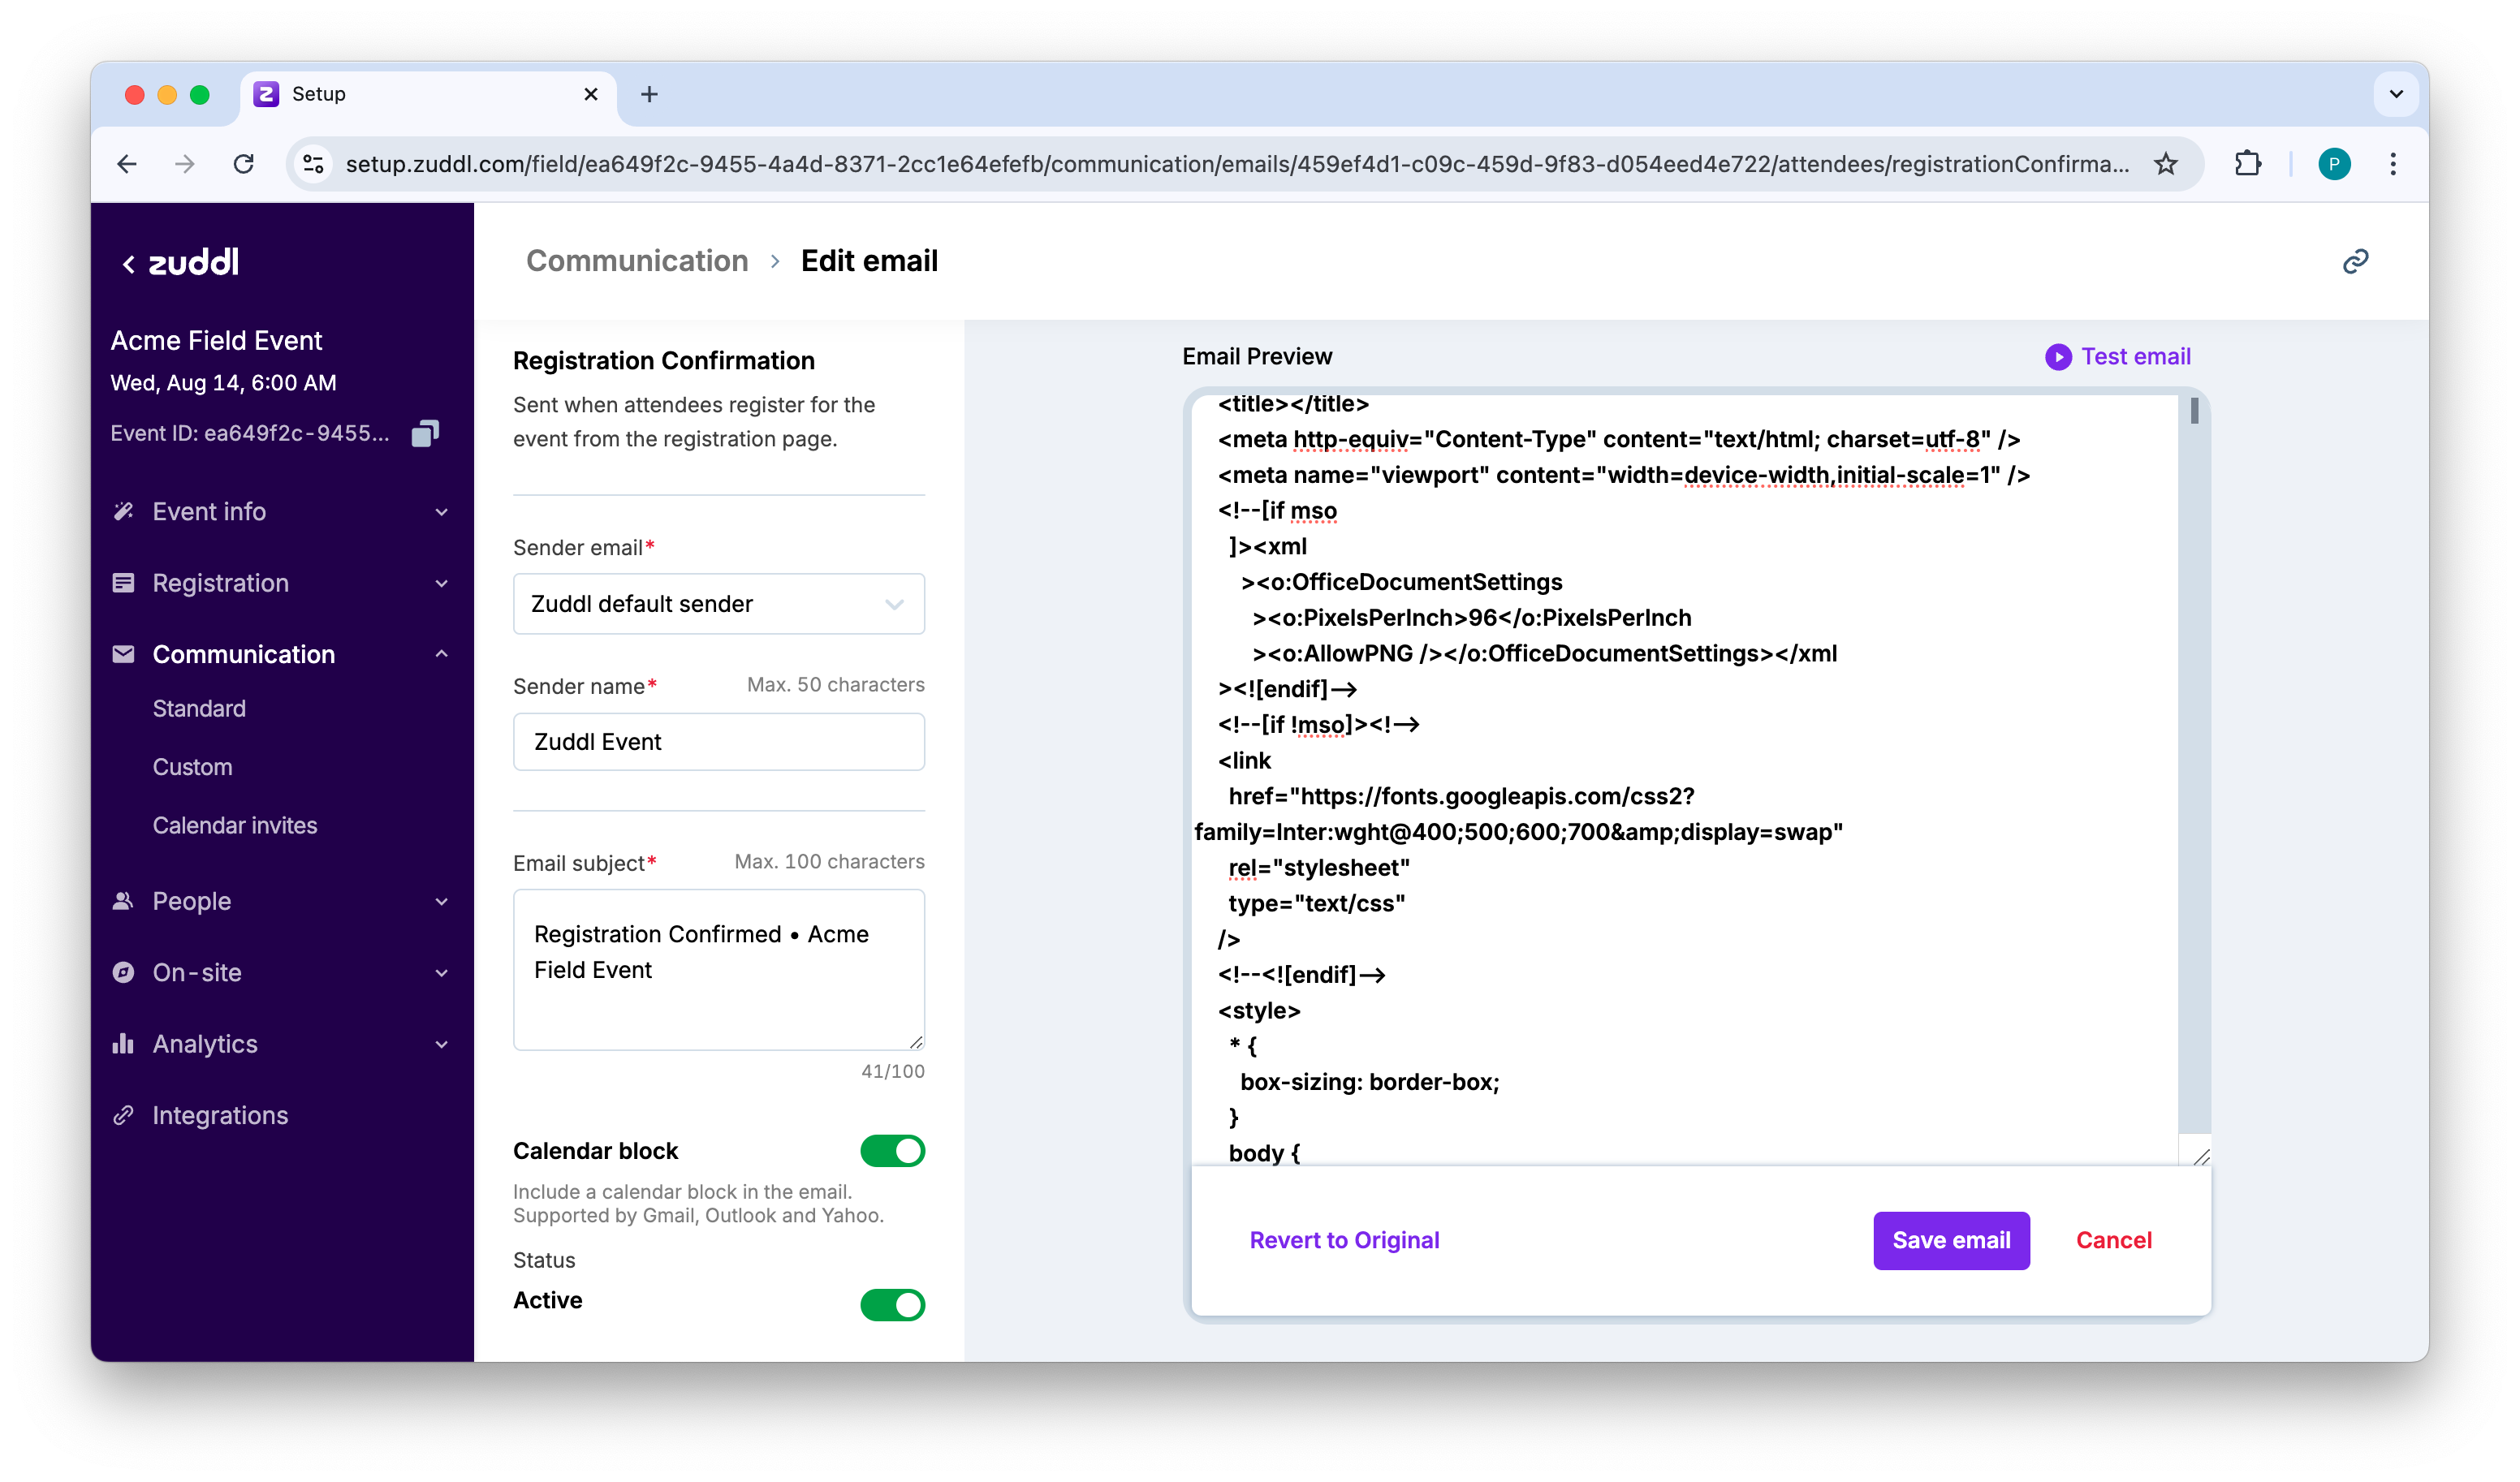Turn off the Active status toggle

click(892, 1304)
